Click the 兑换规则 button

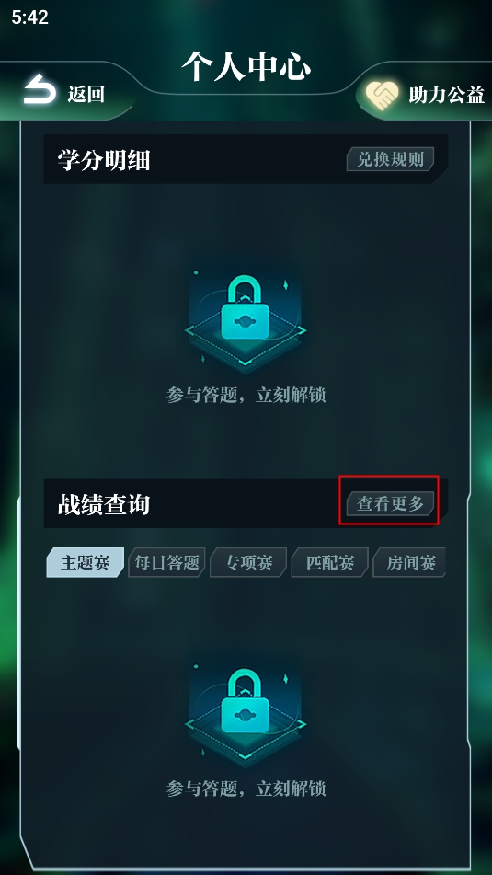pos(390,159)
